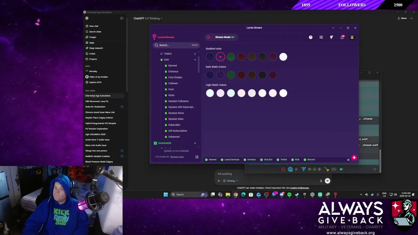Collapse the Lumia sidebar panel icon
This screenshot has width=418, height=235.
(197, 157)
